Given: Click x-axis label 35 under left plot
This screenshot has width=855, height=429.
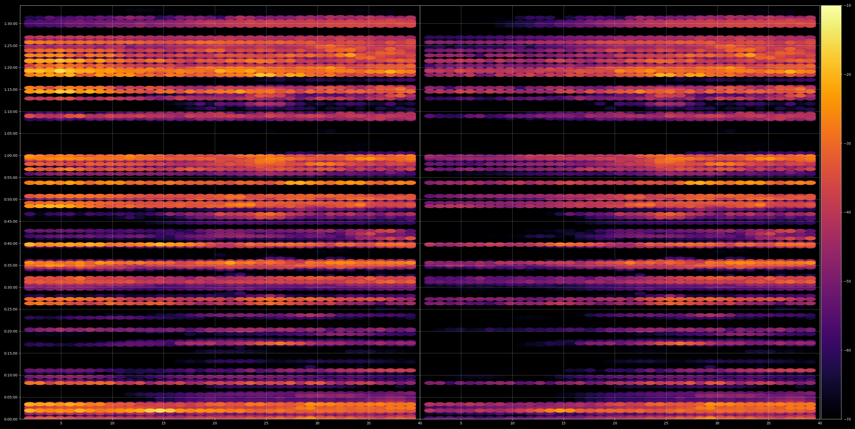Looking at the screenshot, I should click(x=369, y=423).
